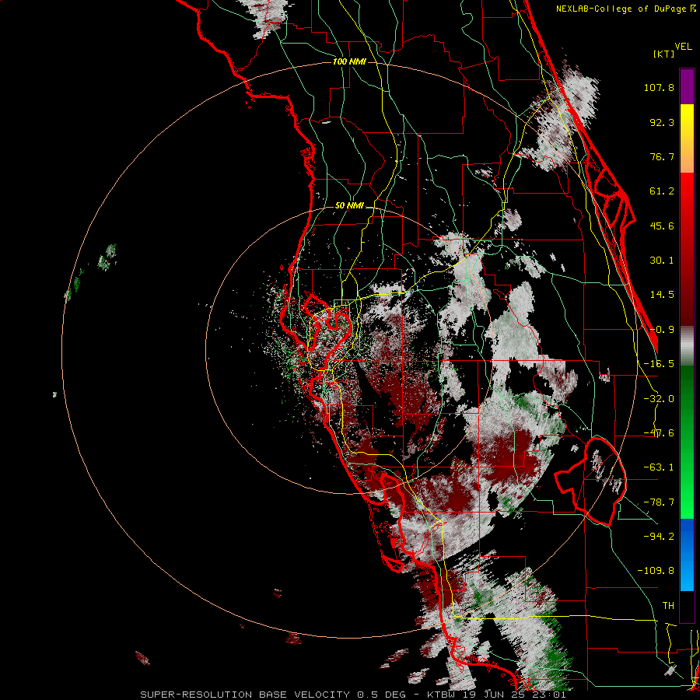
Task: Select the 76.7 value on velocity scale
Action: (x=662, y=156)
